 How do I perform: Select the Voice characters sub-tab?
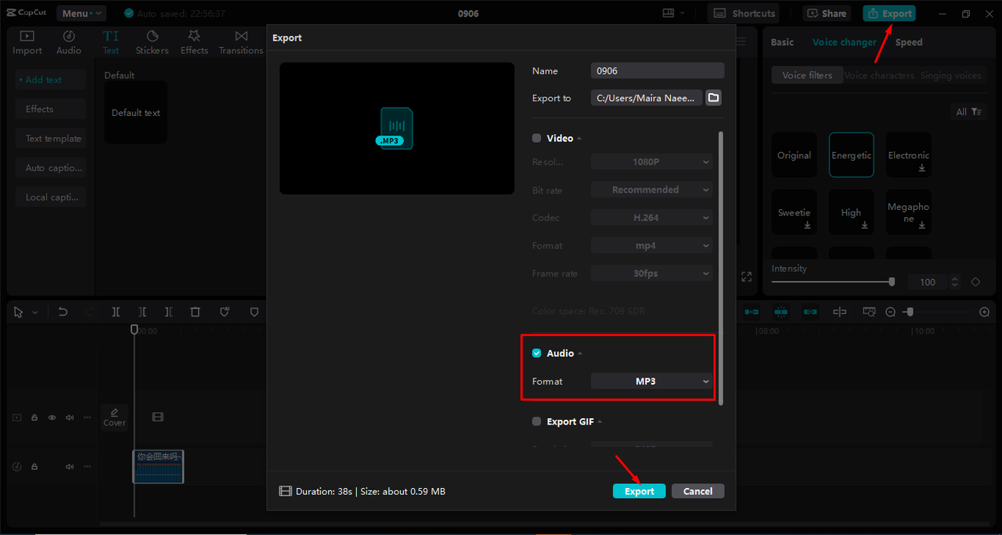[x=879, y=75]
